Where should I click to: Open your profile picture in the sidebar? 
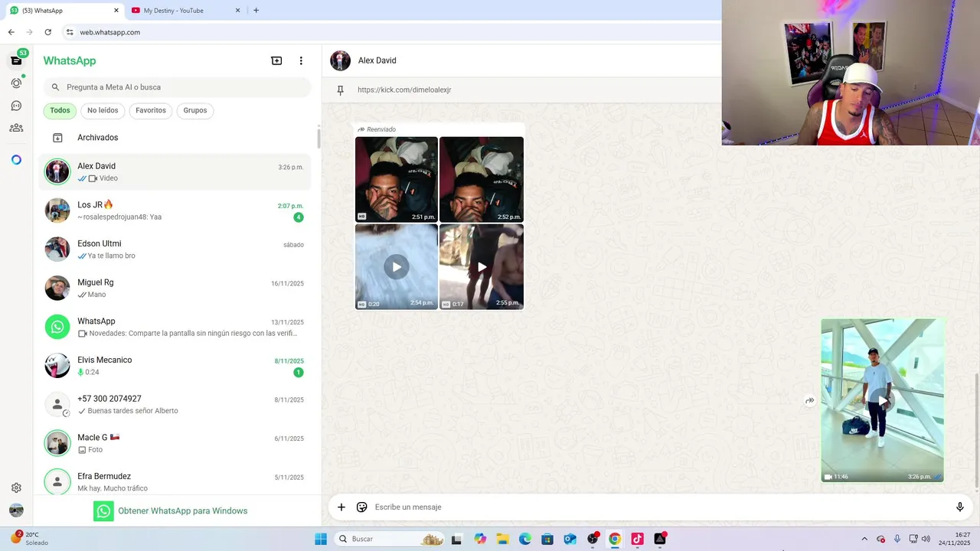tap(16, 510)
